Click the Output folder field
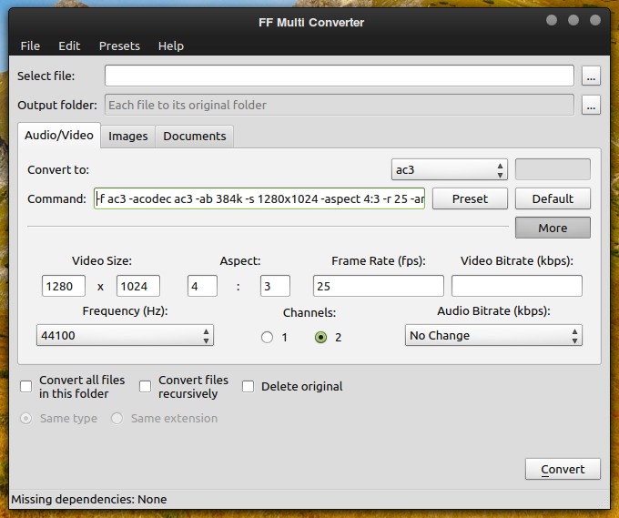Image resolution: width=619 pixels, height=518 pixels. [340, 105]
